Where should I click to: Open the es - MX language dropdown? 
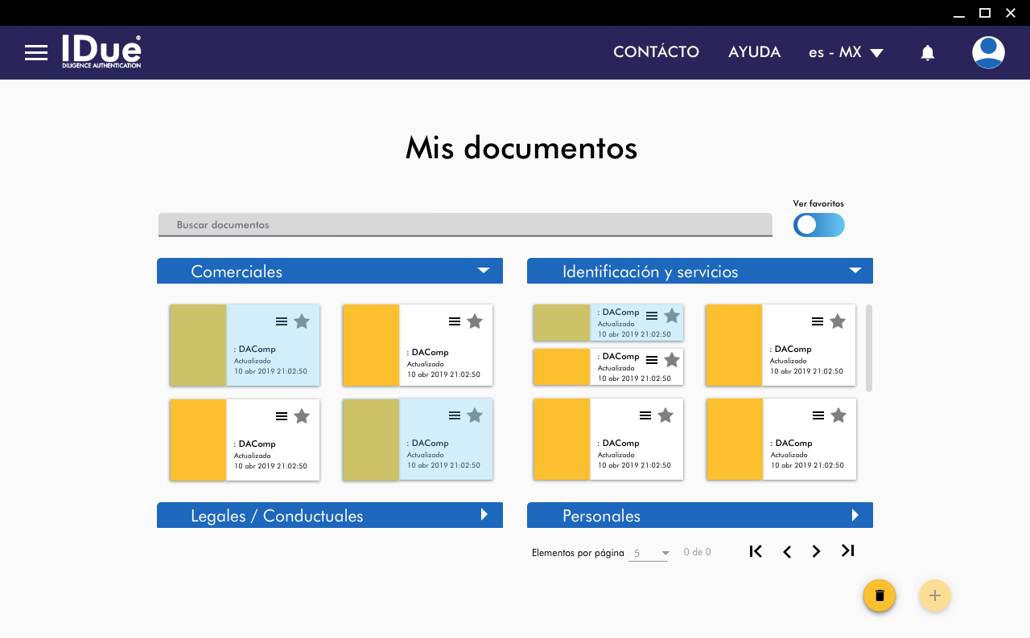(x=846, y=52)
